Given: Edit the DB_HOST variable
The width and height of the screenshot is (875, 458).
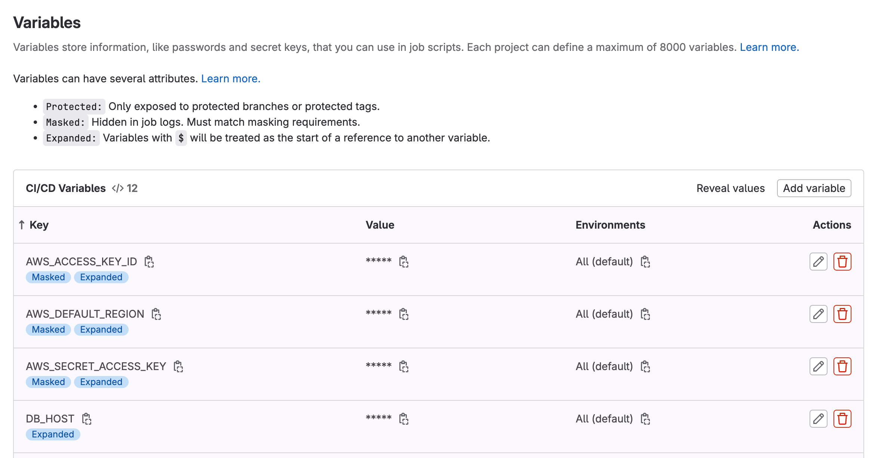Looking at the screenshot, I should coord(818,419).
